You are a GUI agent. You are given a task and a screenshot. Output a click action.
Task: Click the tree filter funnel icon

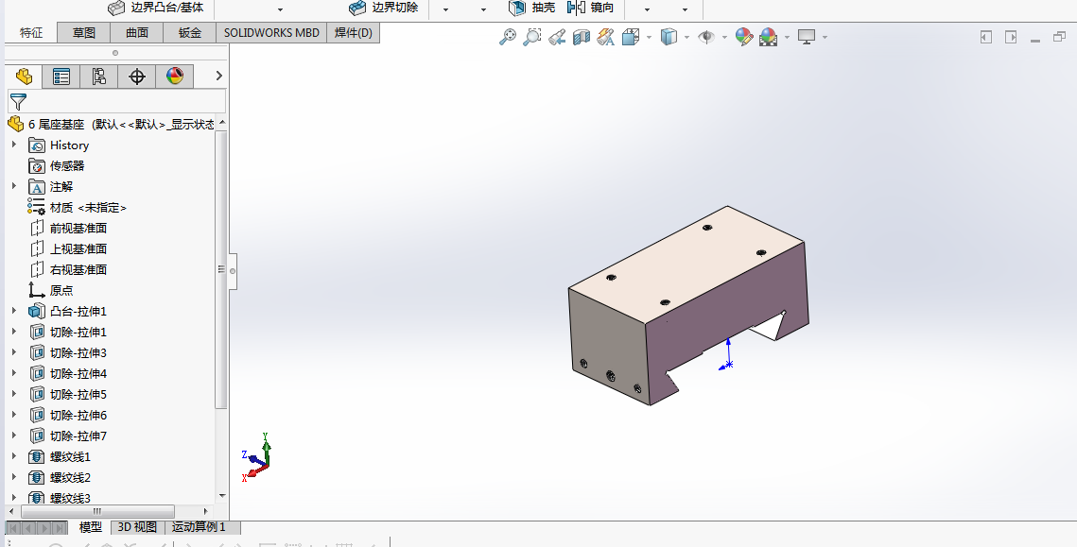(x=18, y=102)
